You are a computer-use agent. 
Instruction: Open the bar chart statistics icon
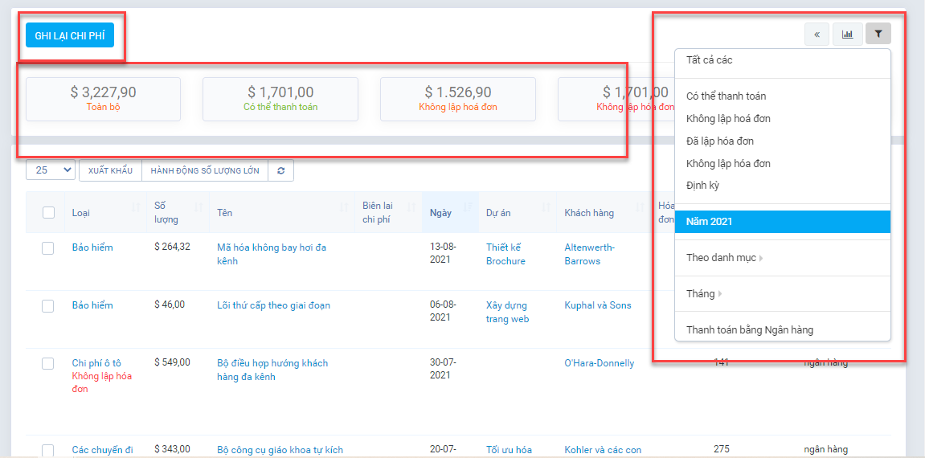(x=847, y=34)
